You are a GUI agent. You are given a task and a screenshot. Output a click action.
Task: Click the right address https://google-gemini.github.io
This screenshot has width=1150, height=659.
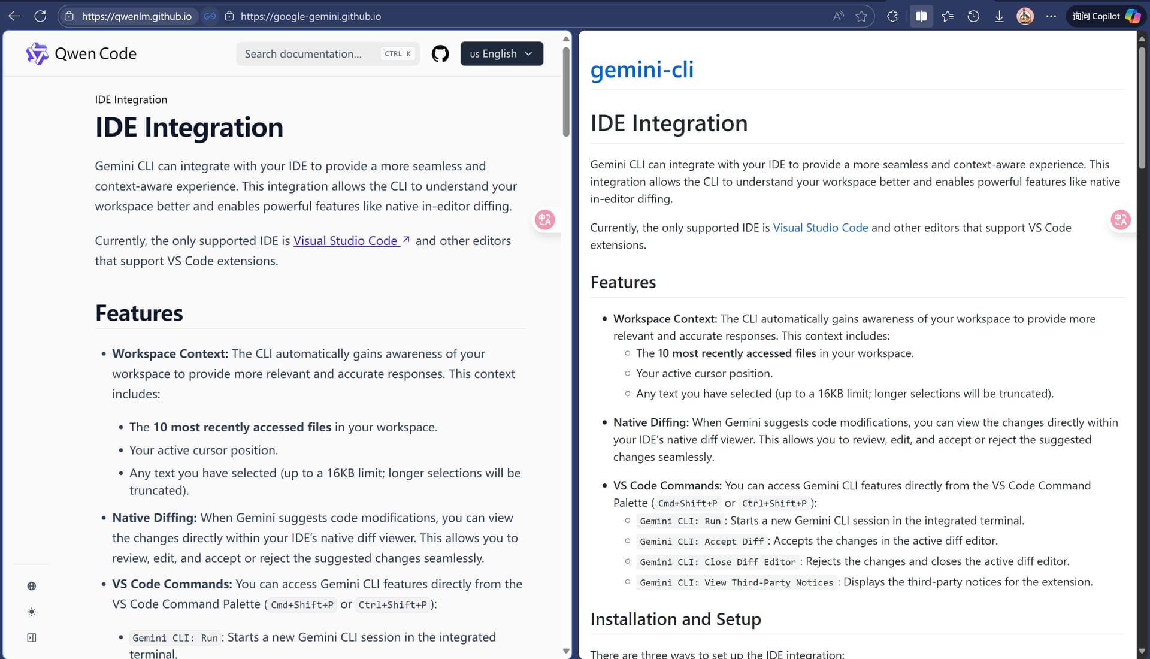[311, 16]
